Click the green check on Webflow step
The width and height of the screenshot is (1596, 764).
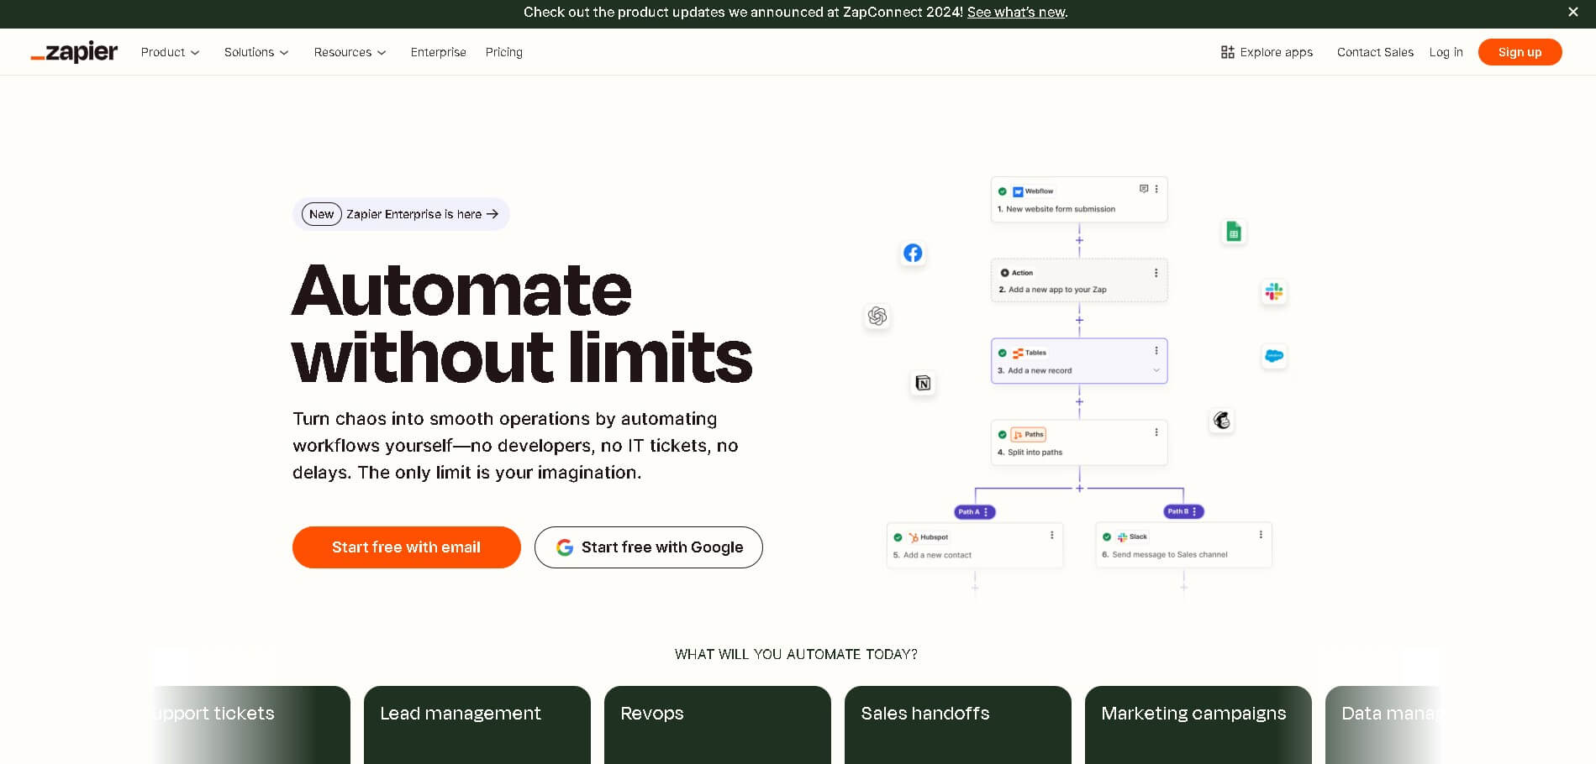[1002, 191]
